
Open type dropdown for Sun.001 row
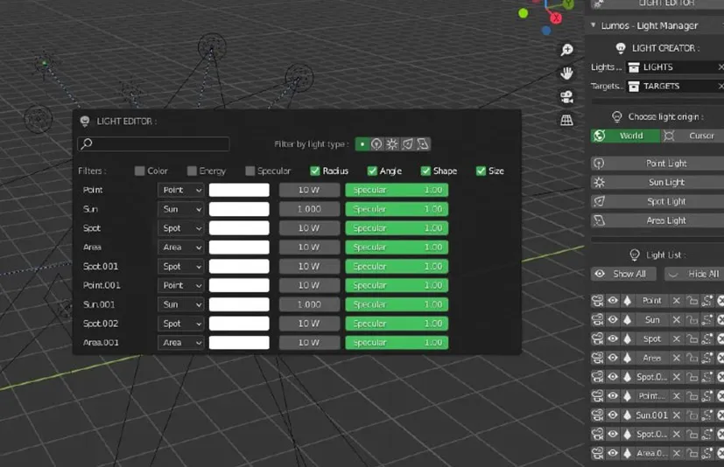pyautogui.click(x=181, y=304)
